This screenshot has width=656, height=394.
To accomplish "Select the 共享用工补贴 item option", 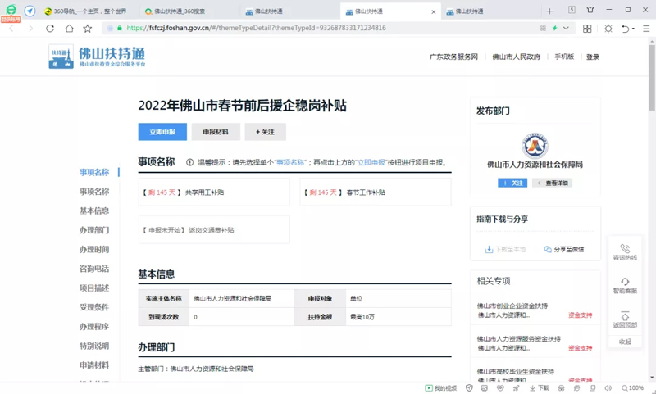I will point(213,192).
